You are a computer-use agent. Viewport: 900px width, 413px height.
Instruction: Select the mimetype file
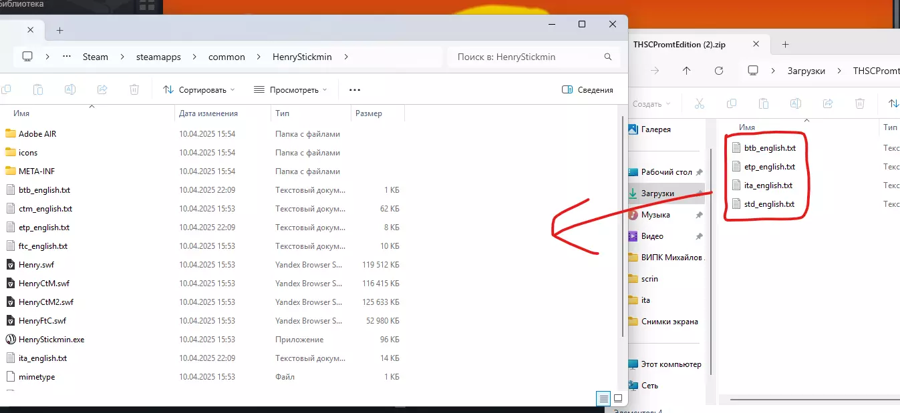(37, 376)
